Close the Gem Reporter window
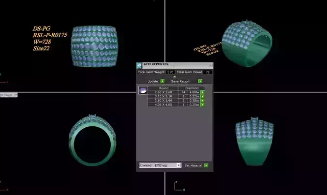327x195 pixels. pyautogui.click(x=210, y=65)
